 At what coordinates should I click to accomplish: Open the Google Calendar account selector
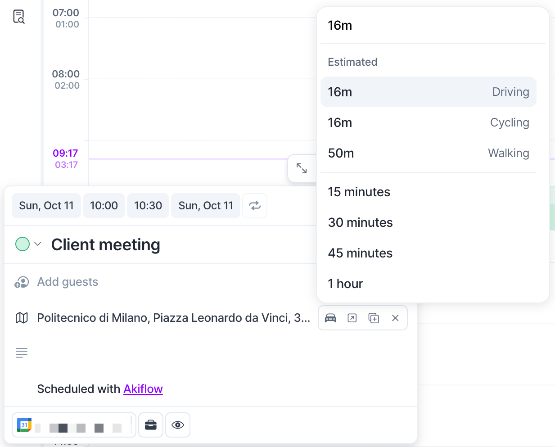(x=74, y=425)
